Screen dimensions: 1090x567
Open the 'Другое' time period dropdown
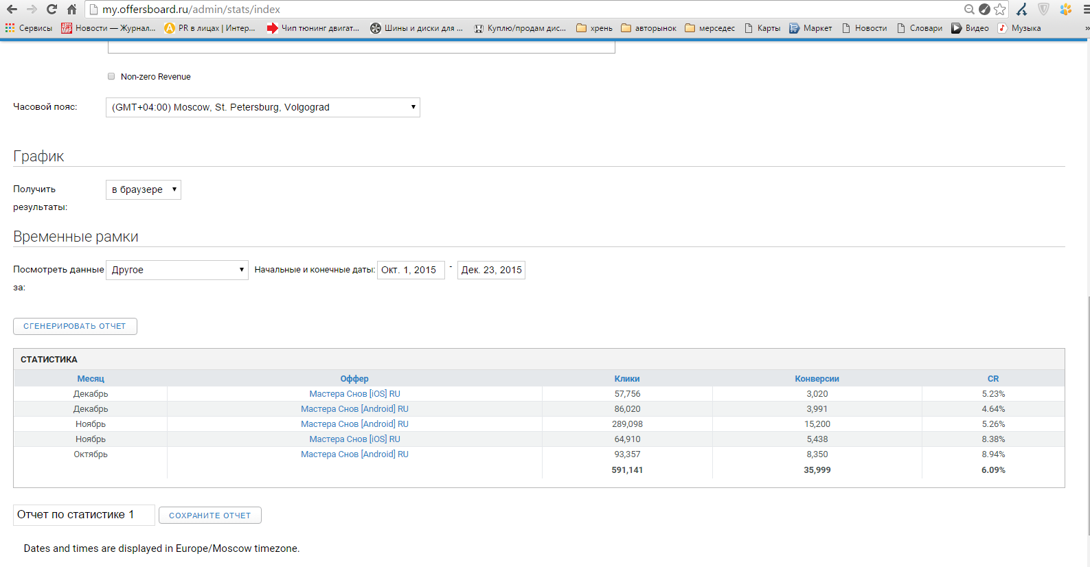(177, 270)
